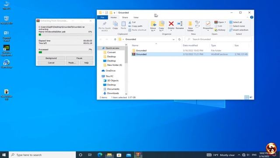Open Recycle Bin desktop icon
The image size is (280, 158).
pyautogui.click(x=7, y=20)
